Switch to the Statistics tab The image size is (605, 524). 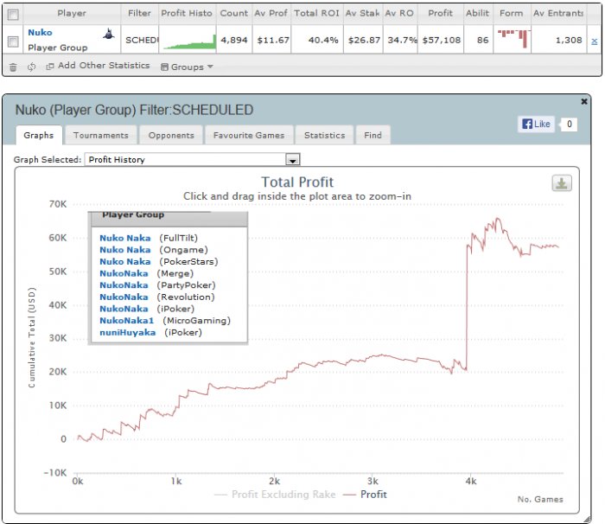click(324, 135)
